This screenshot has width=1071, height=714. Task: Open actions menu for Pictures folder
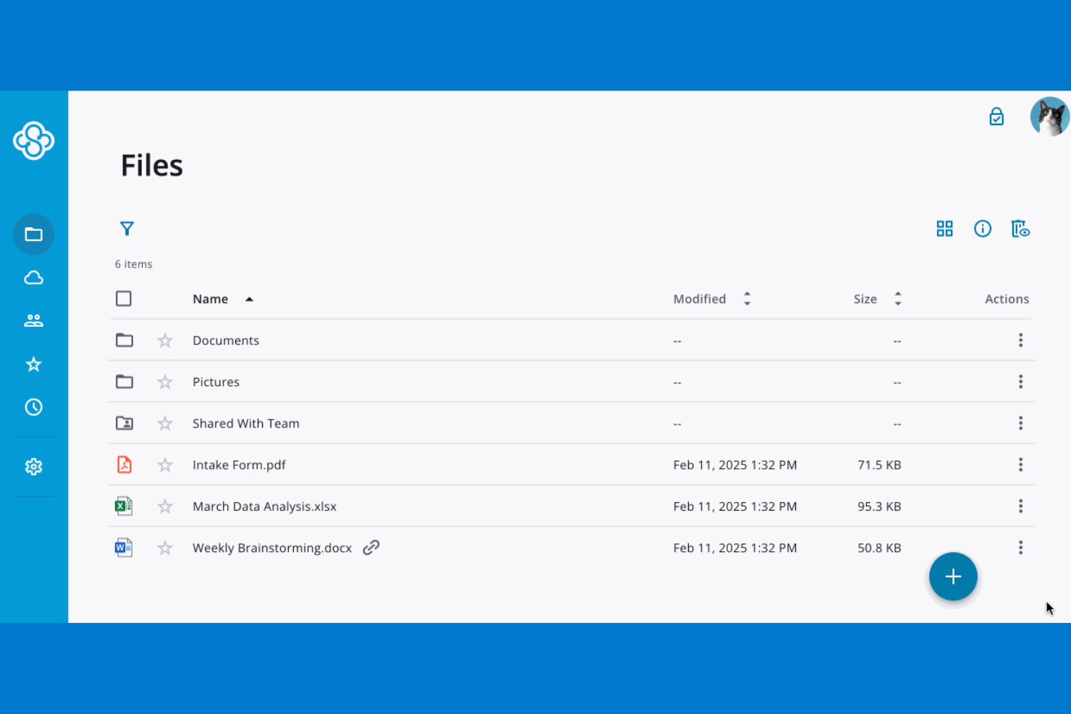pyautogui.click(x=1020, y=381)
